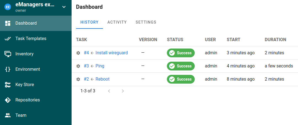The height and width of the screenshot is (125, 298).
Task: Click gear icon beside the Ping task
Action: (78, 66)
